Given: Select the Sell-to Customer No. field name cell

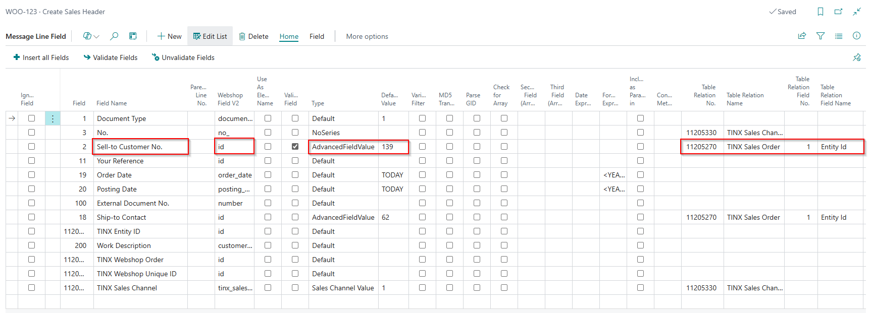Looking at the screenshot, I should coord(141,147).
